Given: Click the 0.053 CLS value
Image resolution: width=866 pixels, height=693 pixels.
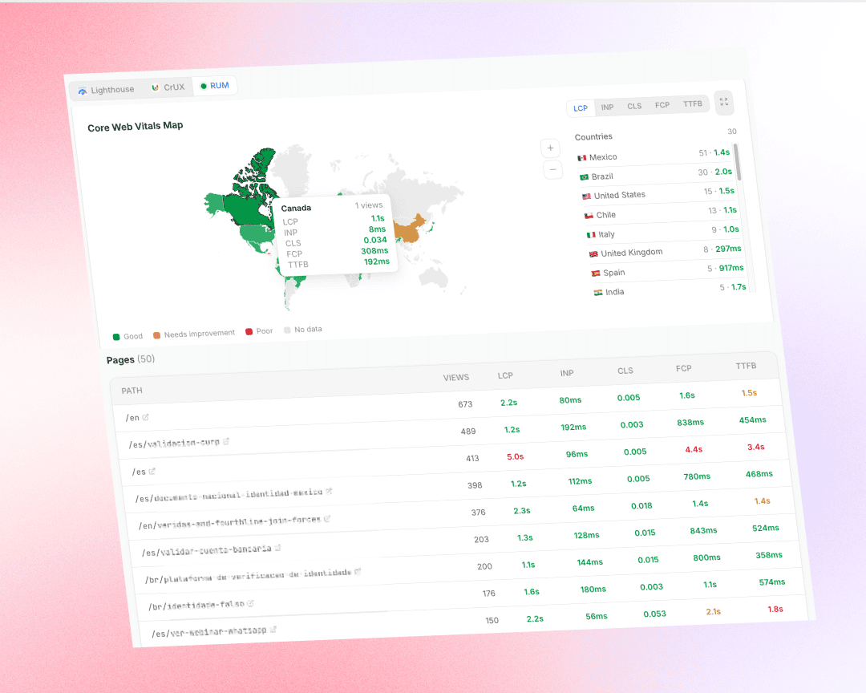Looking at the screenshot, I should point(654,614).
